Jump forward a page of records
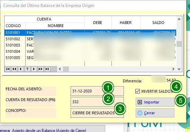Image resolution: width=190 pixels, height=132 pixels. [40, 69]
